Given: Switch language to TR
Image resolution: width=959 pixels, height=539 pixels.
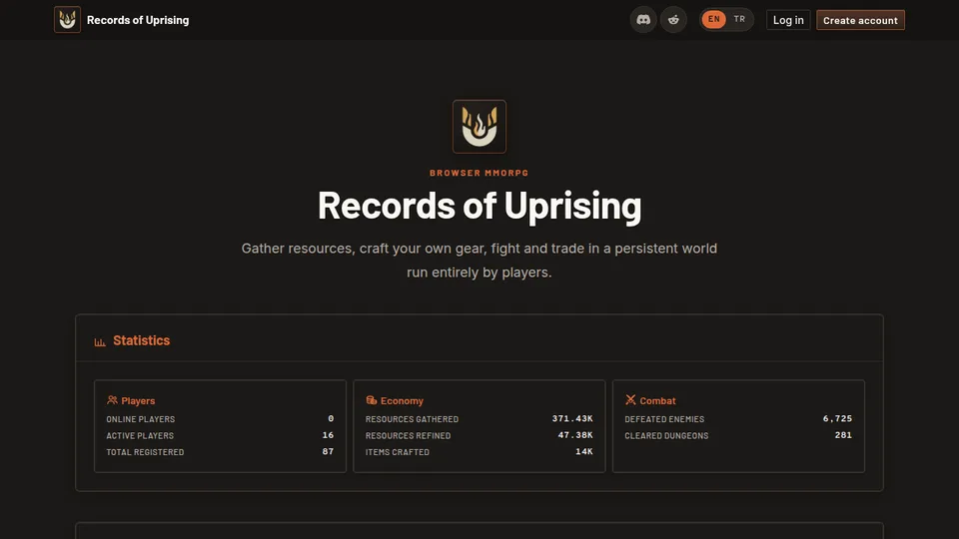Looking at the screenshot, I should click(x=739, y=19).
